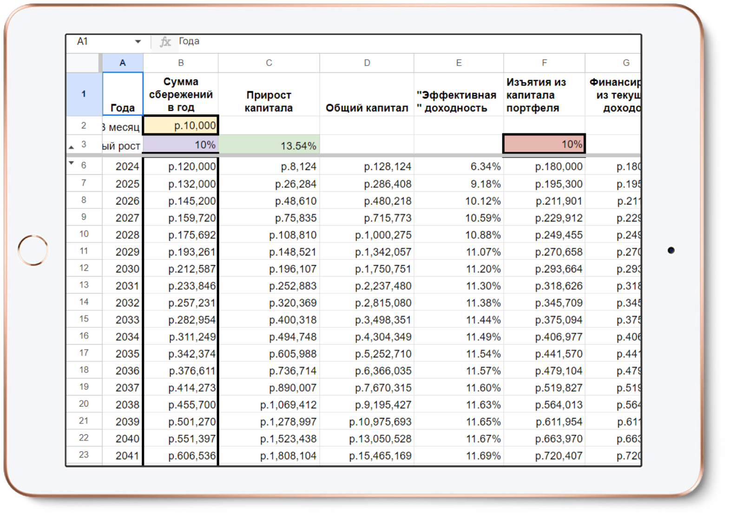Select yield cell 6.34%
This screenshot has width=730, height=519.
click(459, 167)
